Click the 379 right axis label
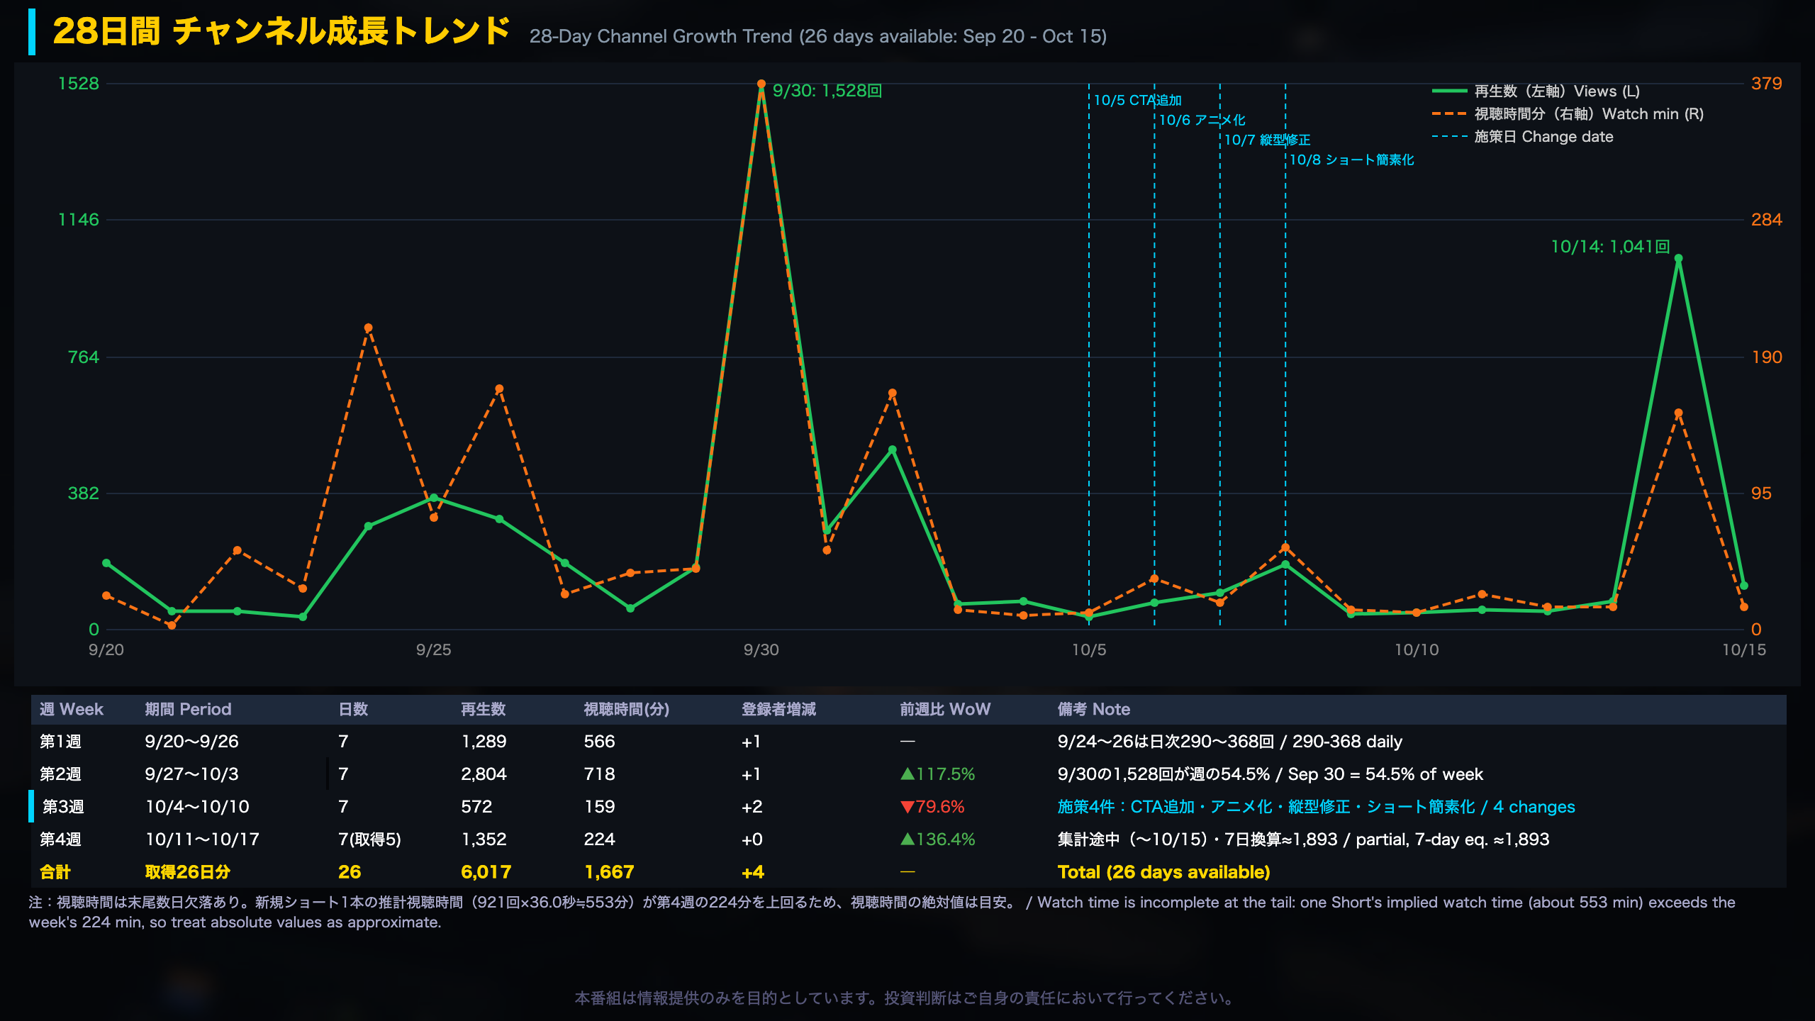Image resolution: width=1815 pixels, height=1021 pixels. [1766, 84]
